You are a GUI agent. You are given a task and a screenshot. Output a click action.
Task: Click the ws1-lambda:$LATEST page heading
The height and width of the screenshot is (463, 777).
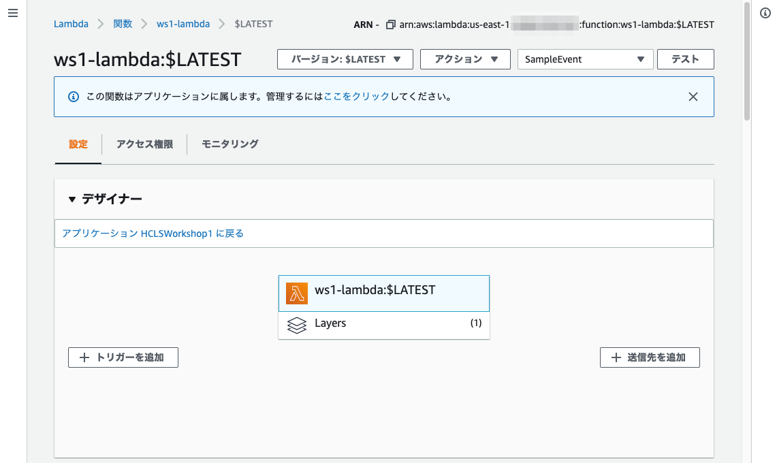click(x=147, y=59)
